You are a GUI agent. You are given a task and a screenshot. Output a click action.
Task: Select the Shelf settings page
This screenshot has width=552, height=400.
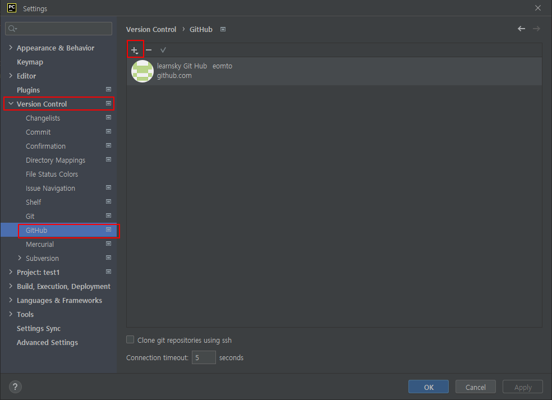(34, 202)
